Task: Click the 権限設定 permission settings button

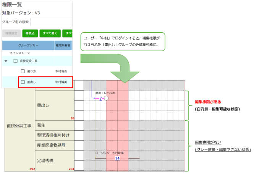Action: [11, 33]
